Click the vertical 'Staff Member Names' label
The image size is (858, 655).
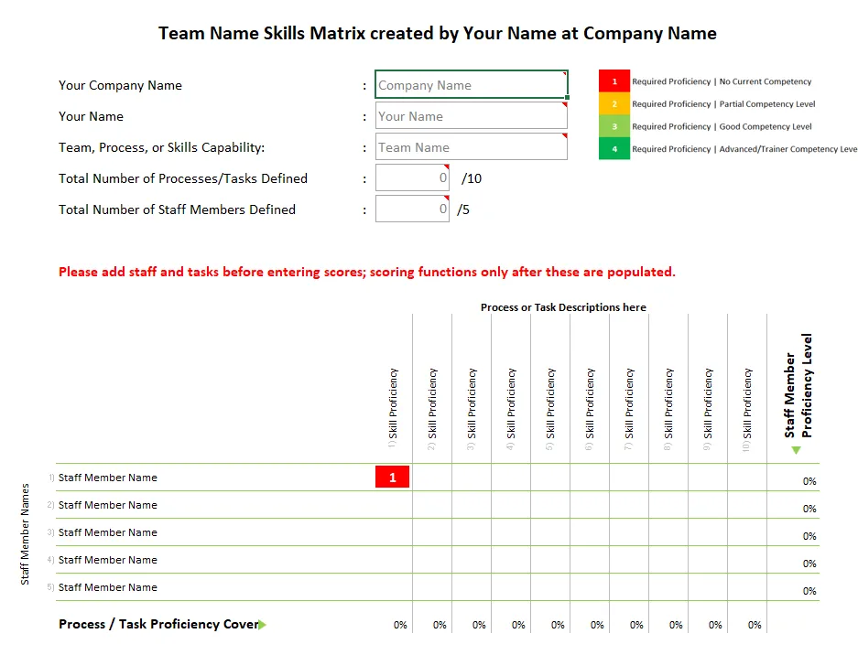(25, 534)
